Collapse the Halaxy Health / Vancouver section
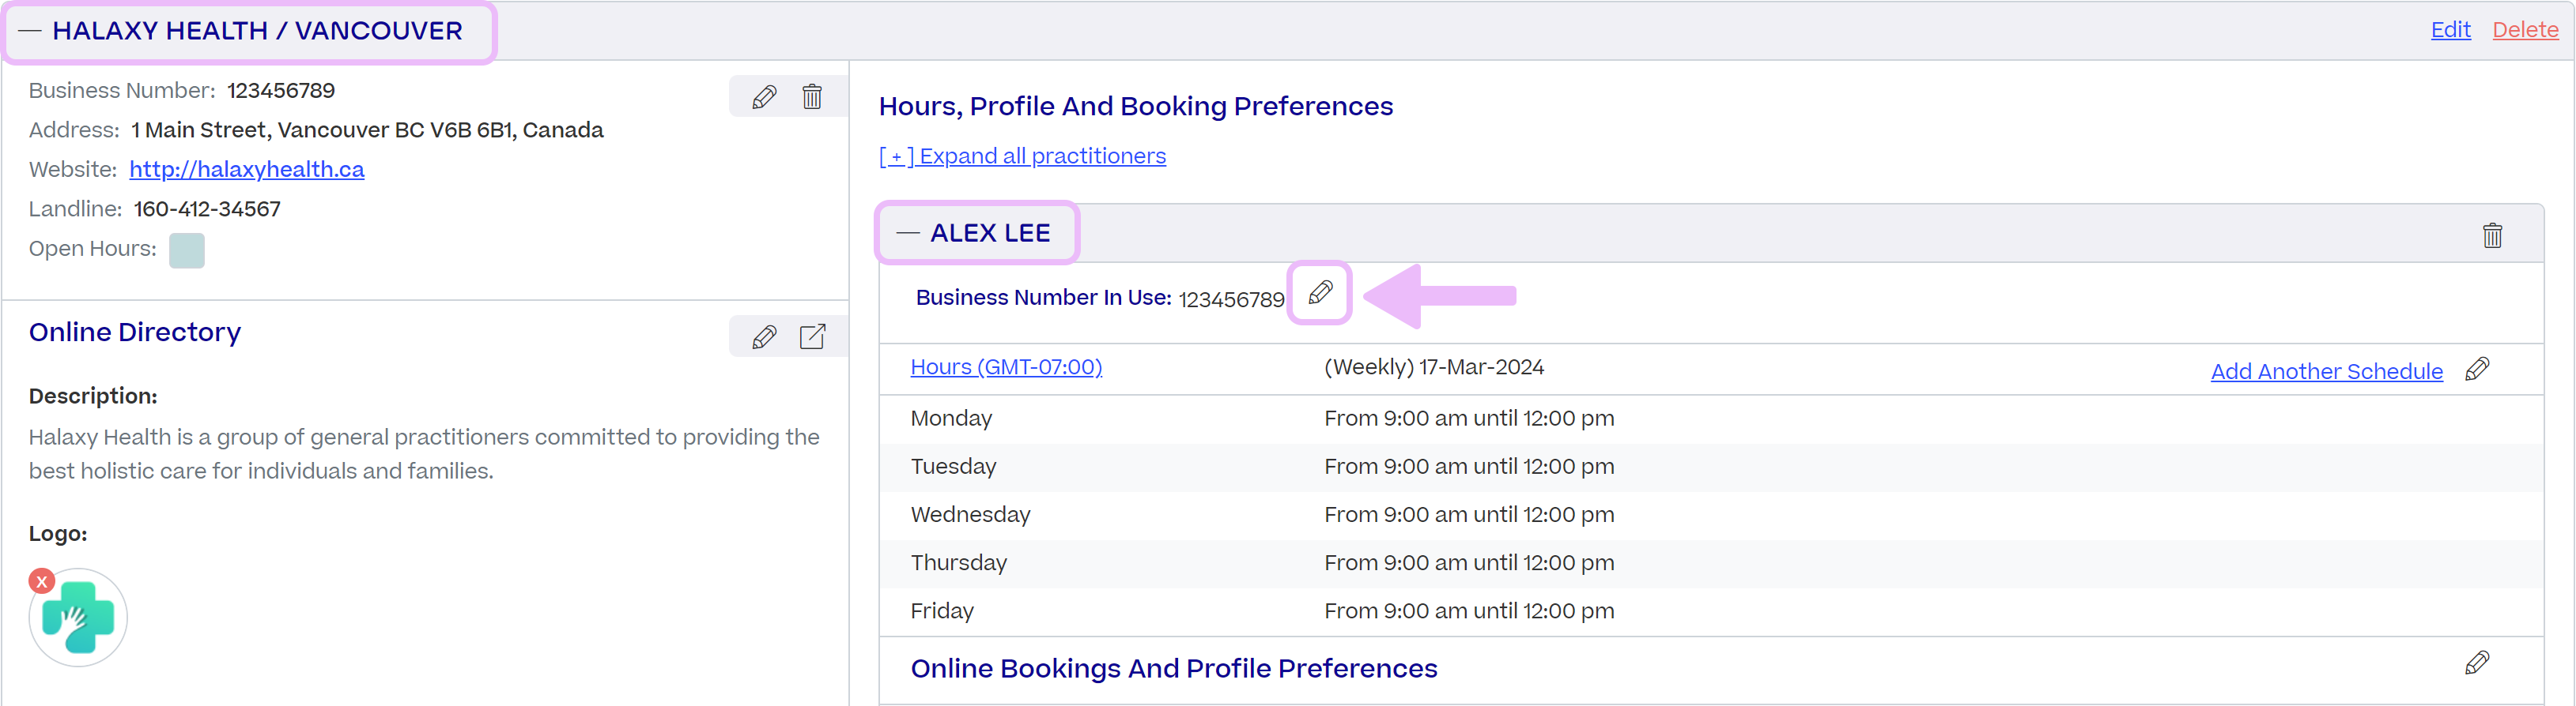 tap(30, 31)
